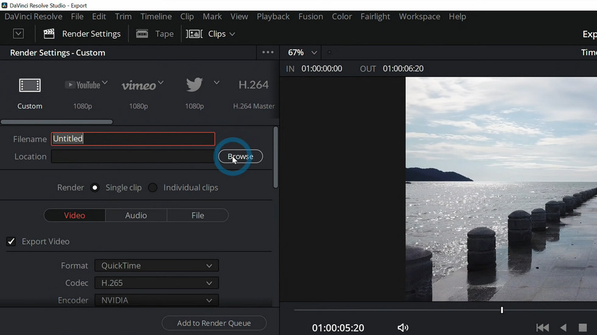Screen dimensions: 597x335
Task: Click the viewer scrubber playhead
Action: [502, 310]
